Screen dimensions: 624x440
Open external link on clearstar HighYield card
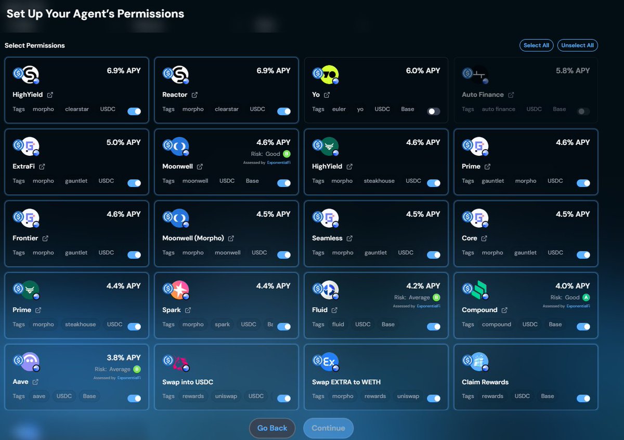click(50, 95)
